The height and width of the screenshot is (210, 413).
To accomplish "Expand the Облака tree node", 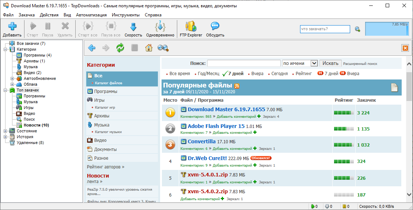I will tap(12, 84).
